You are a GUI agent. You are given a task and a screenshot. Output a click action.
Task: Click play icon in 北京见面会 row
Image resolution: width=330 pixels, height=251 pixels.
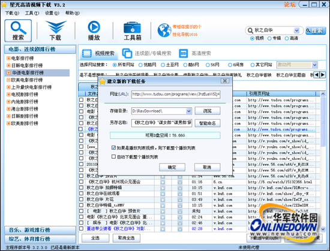[163, 217]
